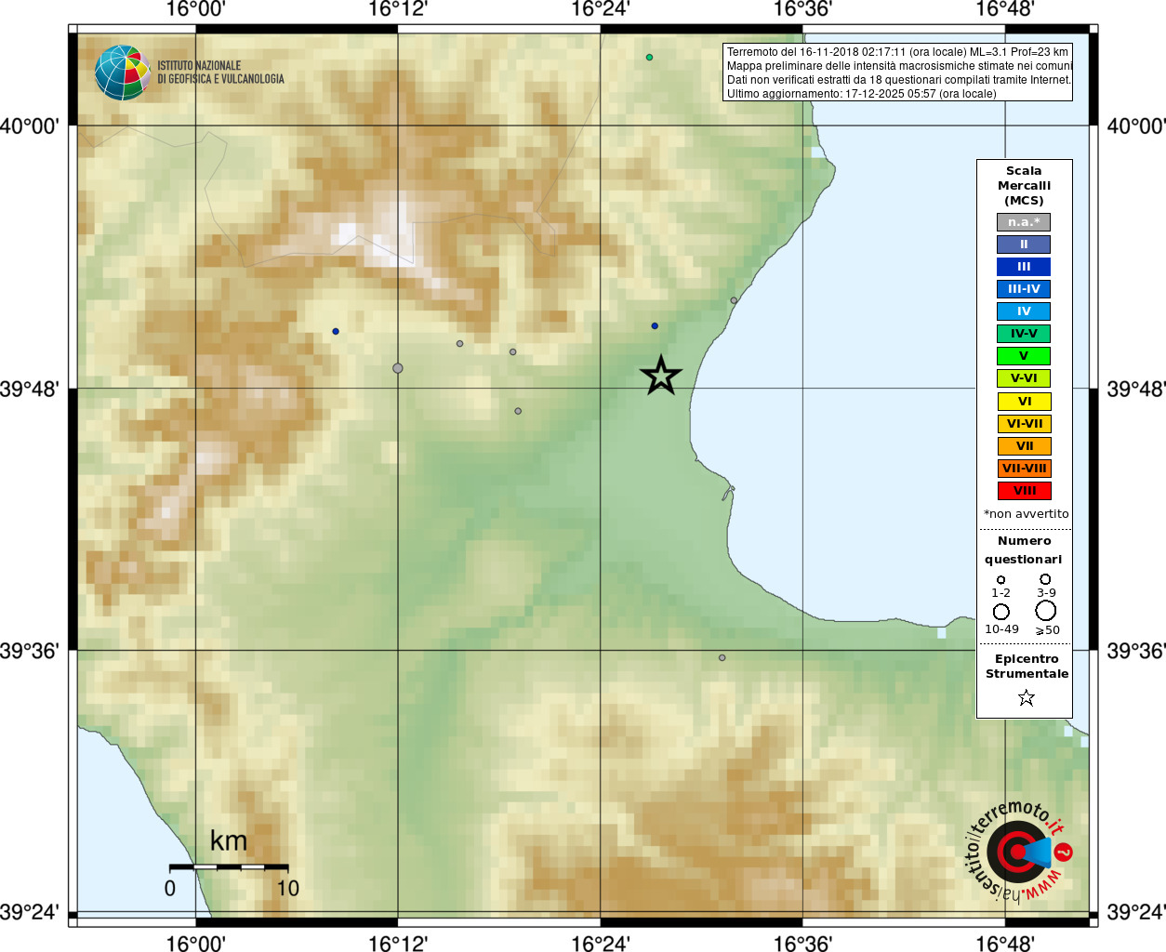Screen dimensions: 1166x952
Task: Click the green dot near the top of the map
Action: tap(649, 58)
